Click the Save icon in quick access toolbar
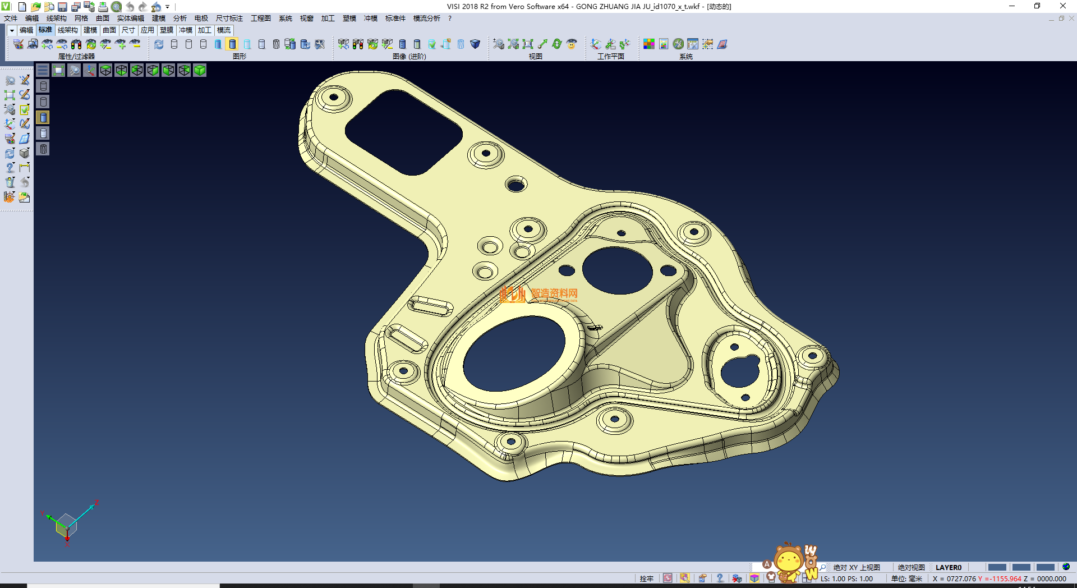 pos(62,7)
